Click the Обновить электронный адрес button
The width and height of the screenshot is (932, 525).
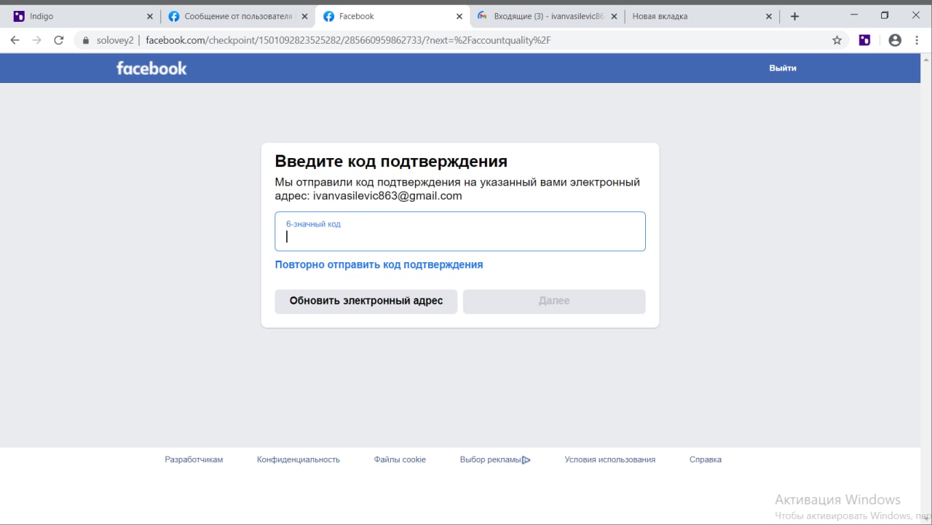[x=366, y=301]
